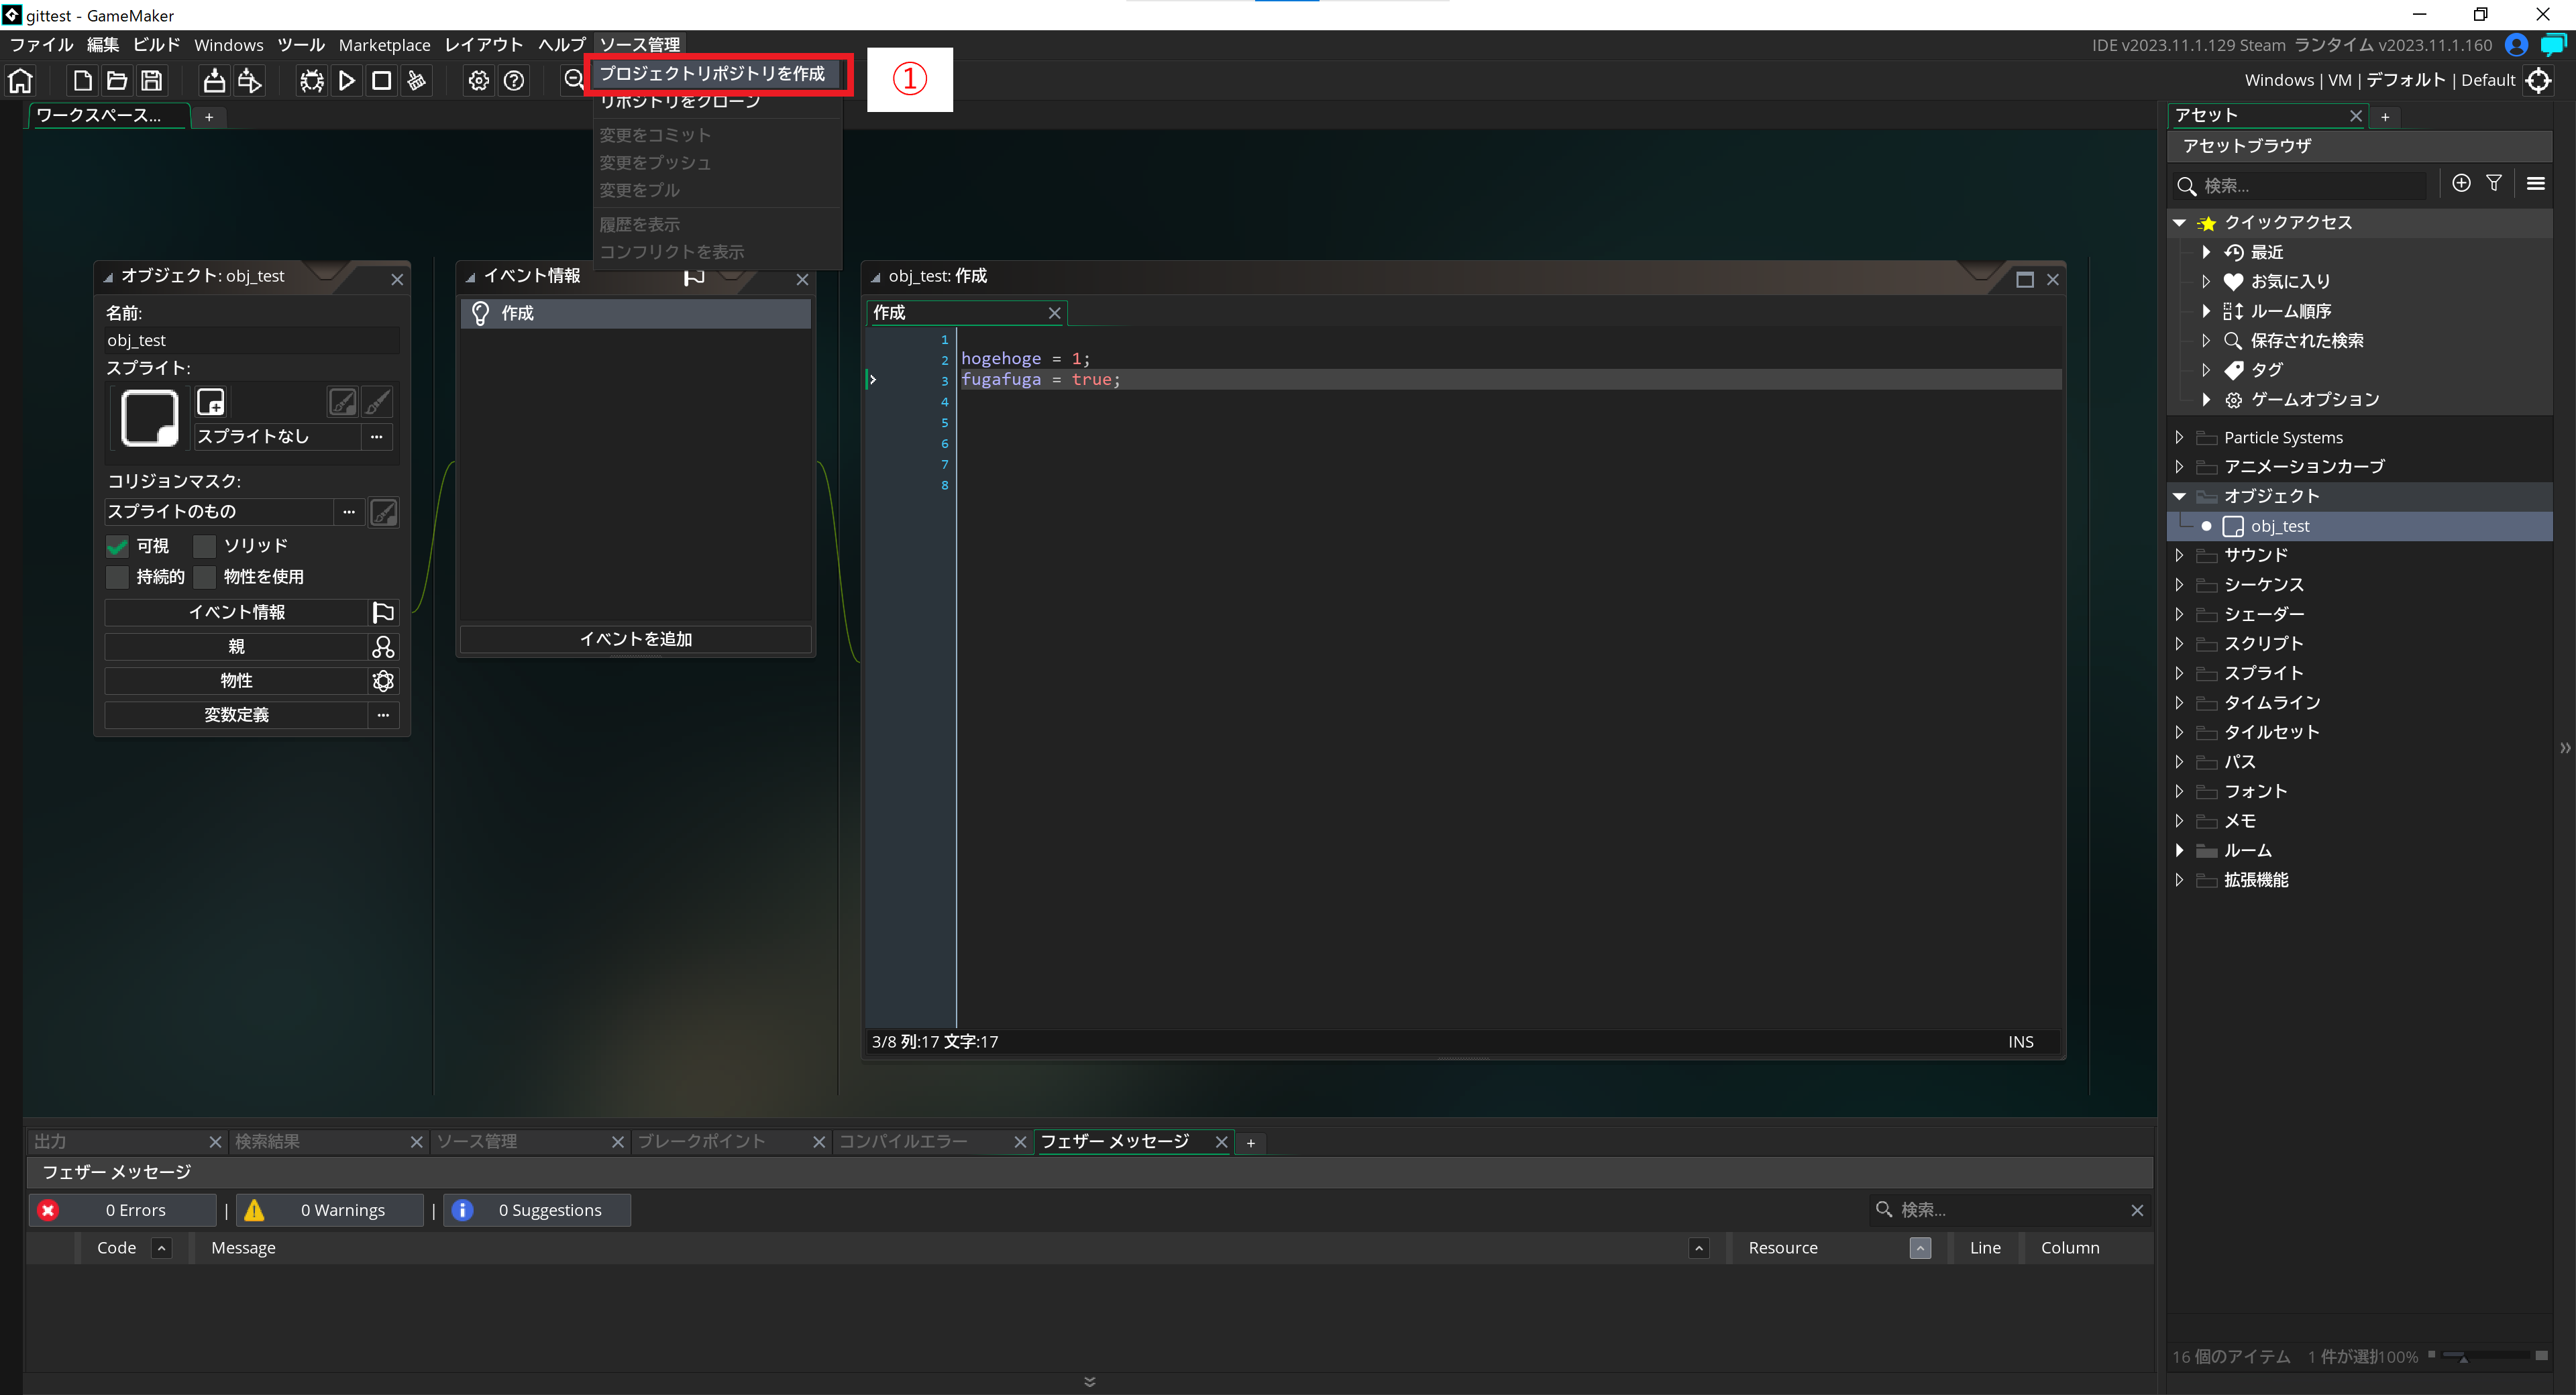Enable the ソリッド solid checkbox

point(204,546)
